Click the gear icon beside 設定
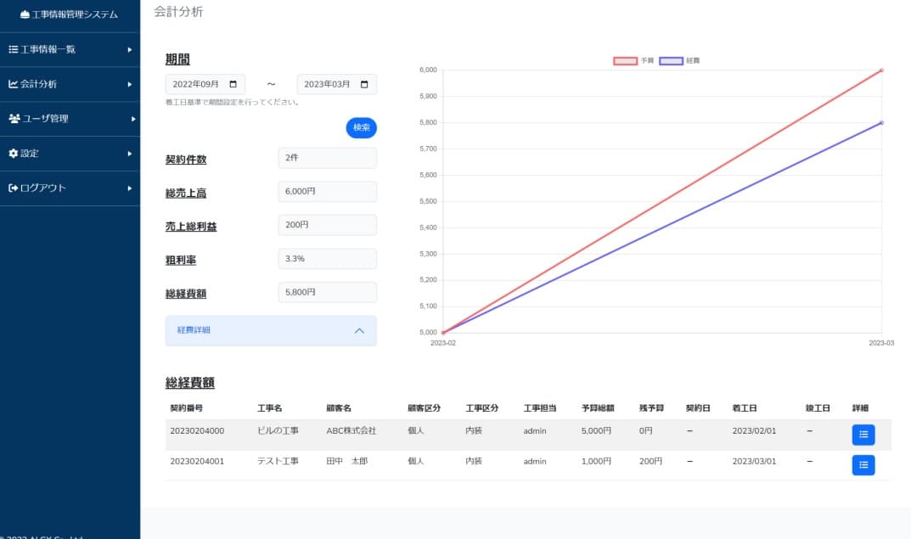 (13, 154)
